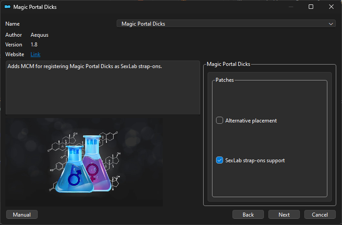Viewport: 342px width, 225px height.
Task: Select the author name Aequus
Action: pyautogui.click(x=39, y=35)
